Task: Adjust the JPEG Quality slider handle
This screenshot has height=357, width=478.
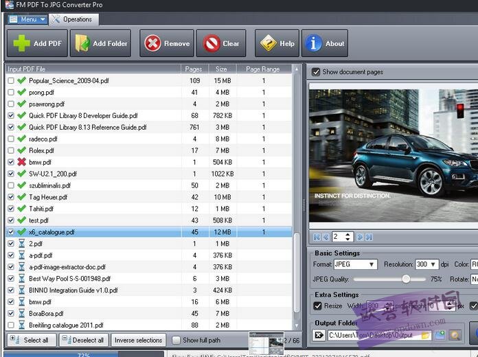Action: [x=406, y=279]
